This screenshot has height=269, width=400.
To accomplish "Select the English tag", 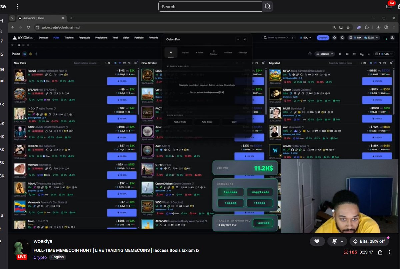I will [x=58, y=257].
